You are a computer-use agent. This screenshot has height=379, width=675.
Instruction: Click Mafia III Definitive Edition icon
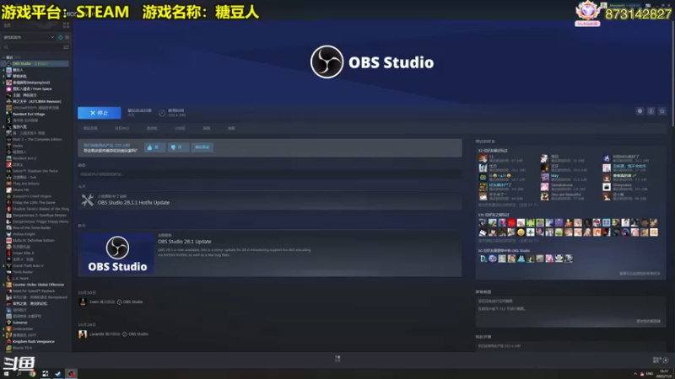click(x=8, y=241)
